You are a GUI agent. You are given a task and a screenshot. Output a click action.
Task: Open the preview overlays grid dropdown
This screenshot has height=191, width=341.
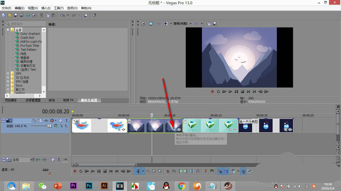point(202,24)
